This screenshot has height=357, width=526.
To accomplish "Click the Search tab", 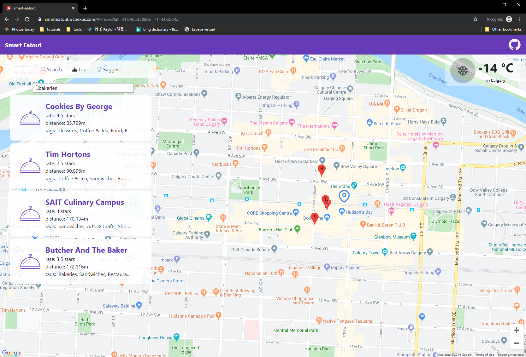I will coord(51,69).
